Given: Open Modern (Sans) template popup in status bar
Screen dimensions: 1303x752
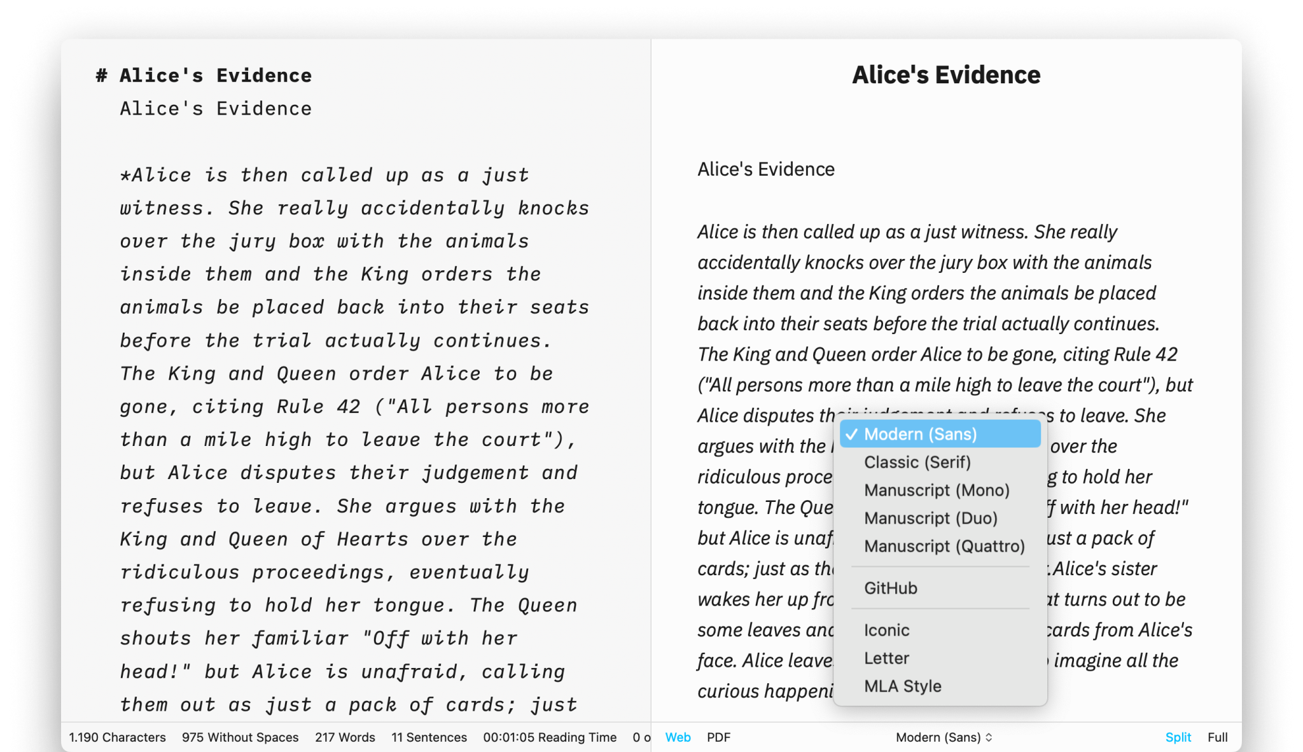Looking at the screenshot, I should click(x=938, y=737).
